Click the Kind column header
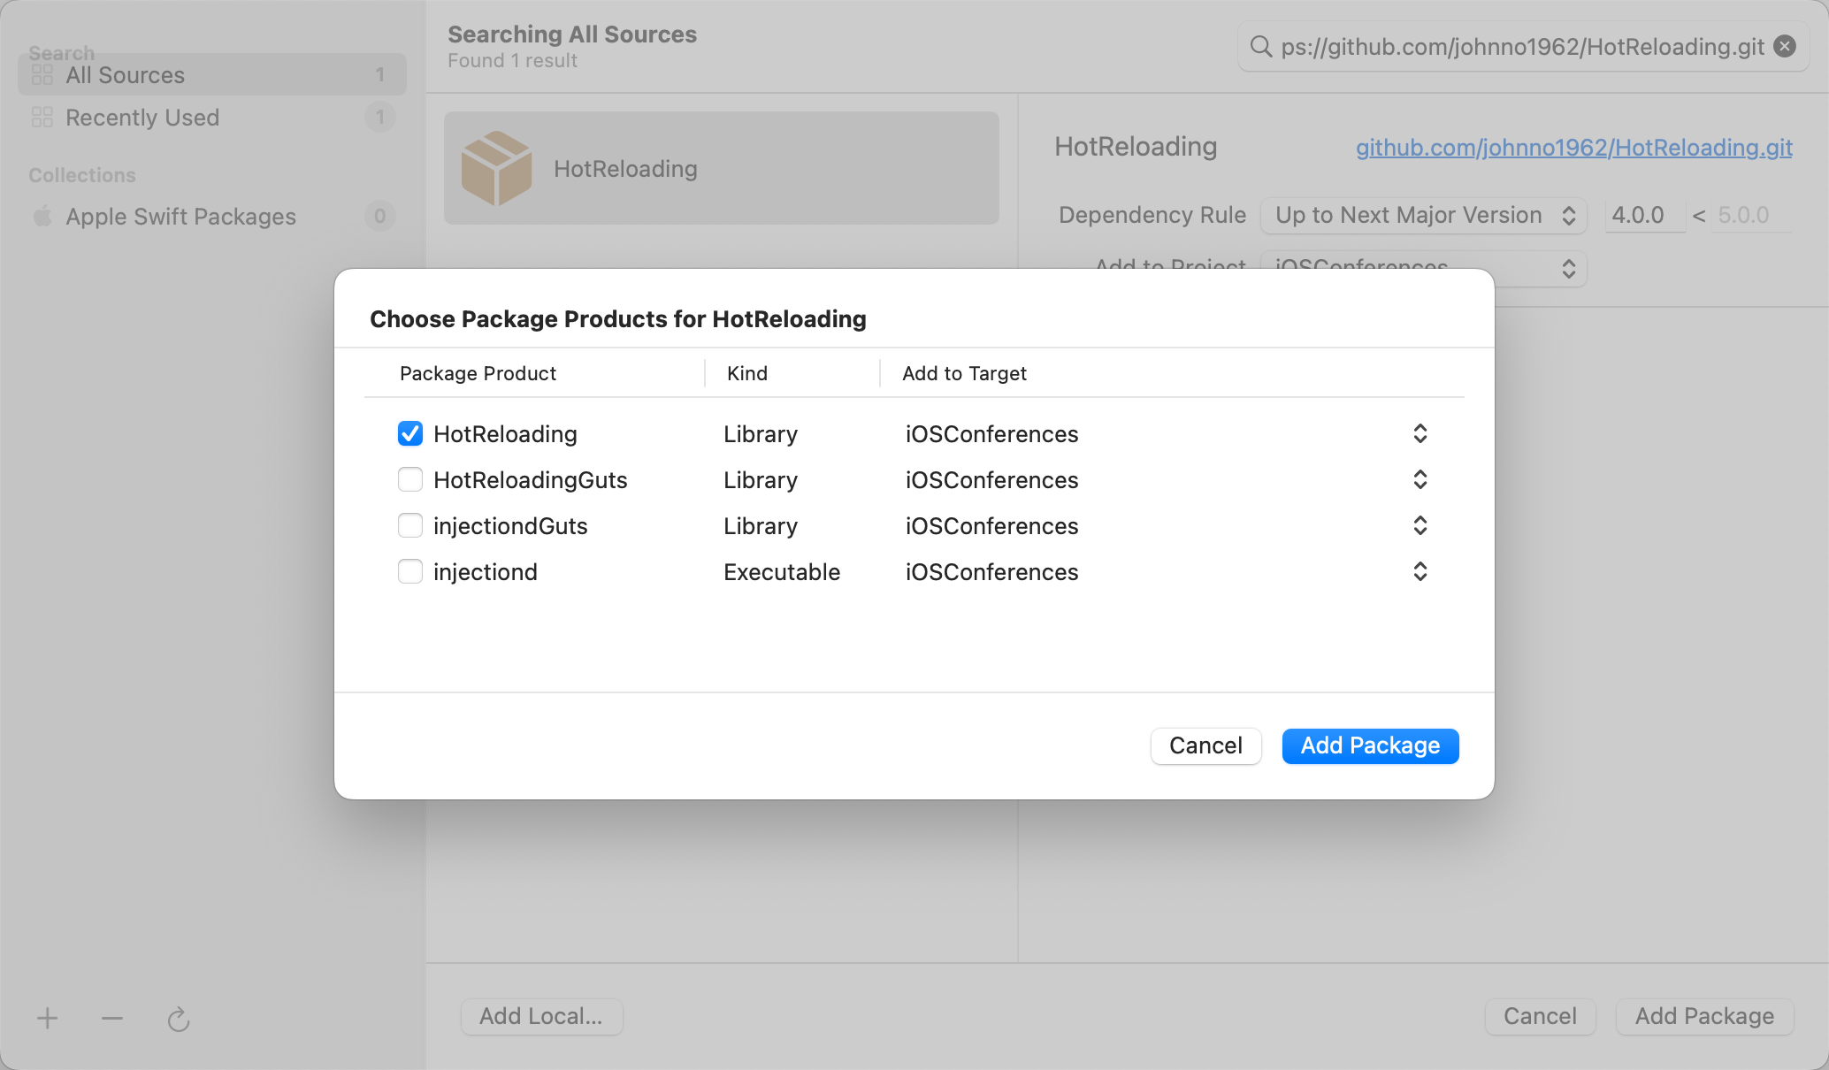 (x=747, y=373)
